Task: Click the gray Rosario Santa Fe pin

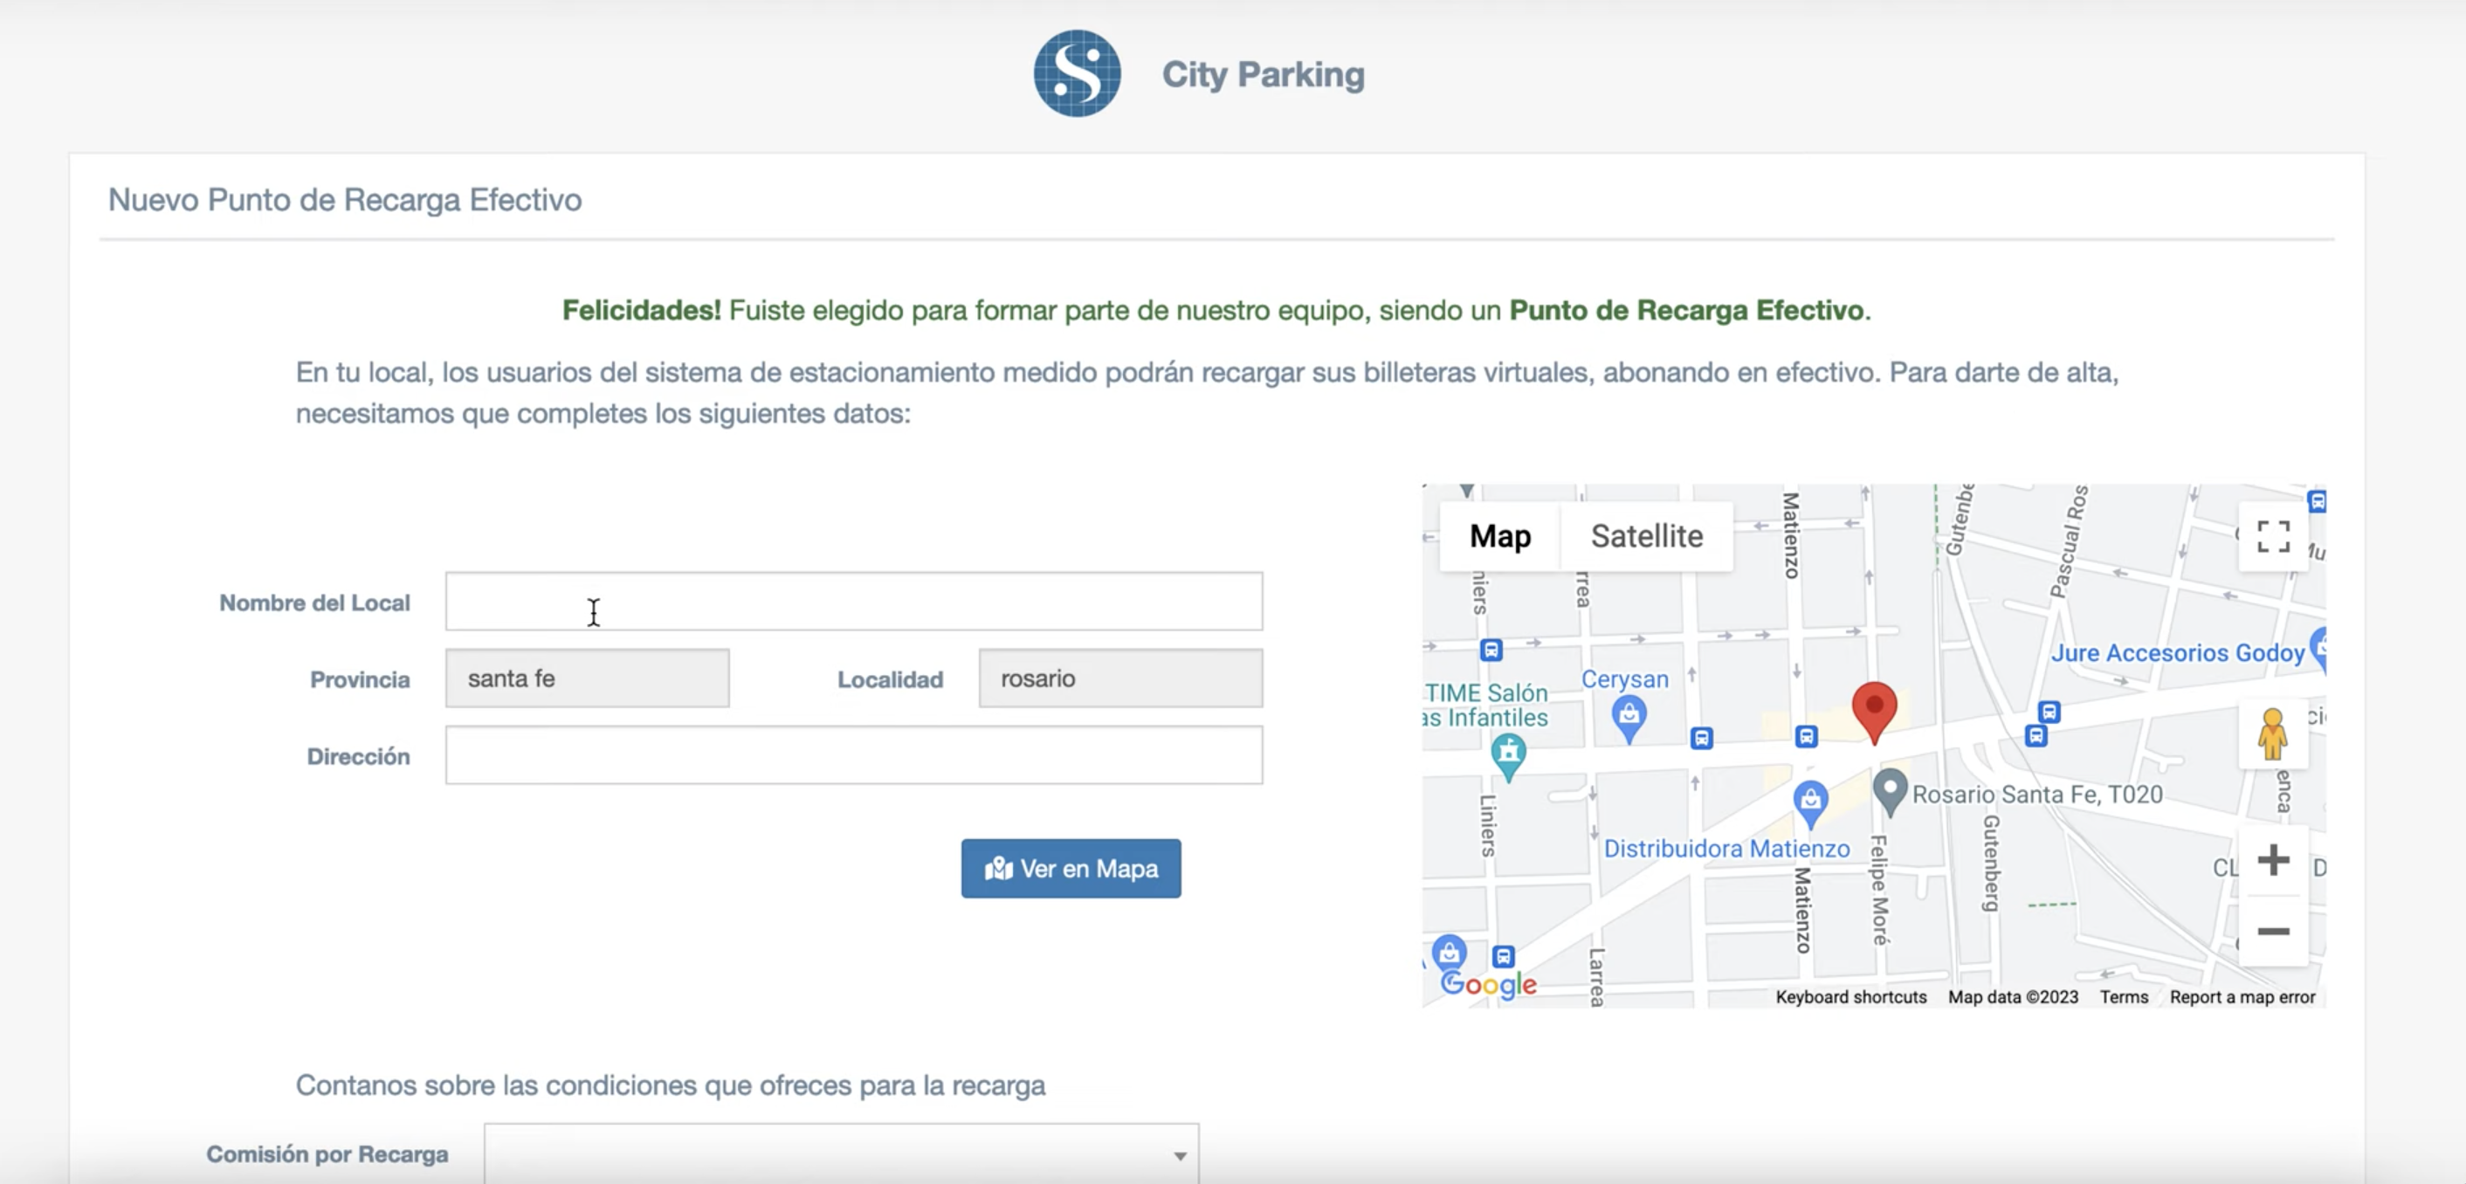Action: tap(1889, 790)
